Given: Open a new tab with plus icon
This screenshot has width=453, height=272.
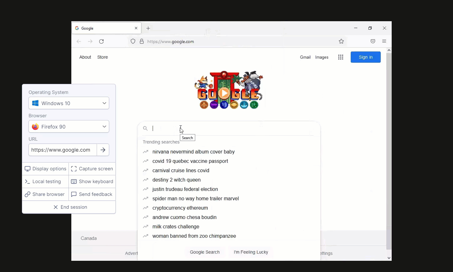Looking at the screenshot, I should pos(148,28).
